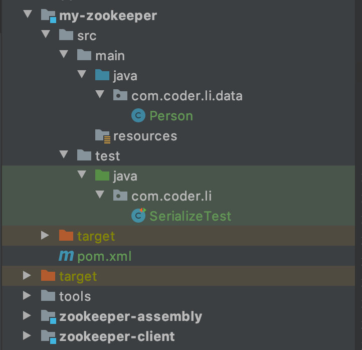The height and width of the screenshot is (350, 362).
Task: Collapse the test folder arrow
Action: (x=64, y=155)
